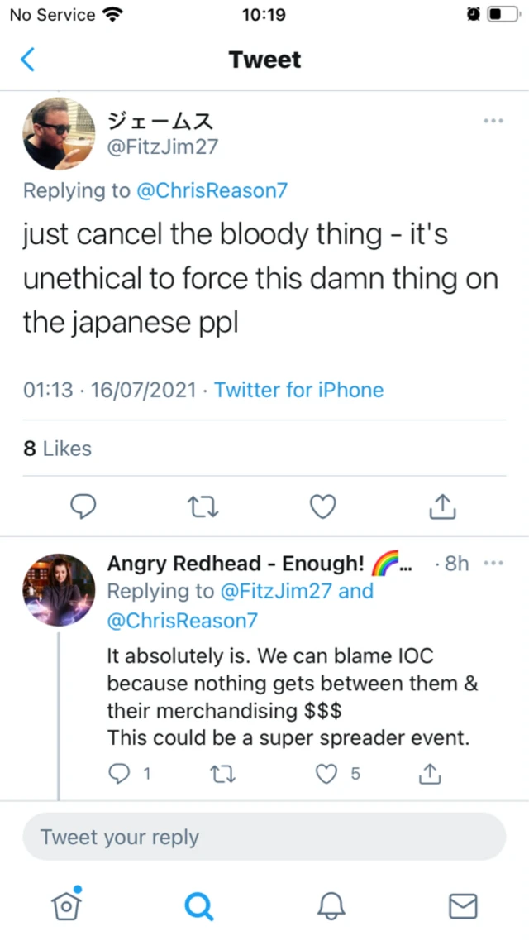The image size is (529, 941).
Task: Open the Twitter for iPhone link
Action: (299, 390)
